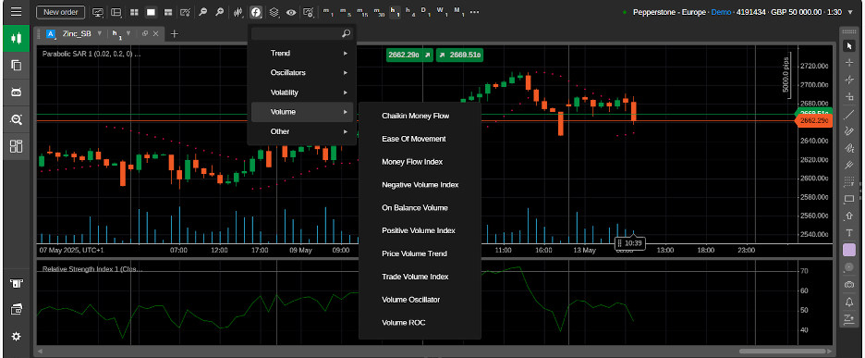Select the rectangle shape tool

pyautogui.click(x=849, y=199)
